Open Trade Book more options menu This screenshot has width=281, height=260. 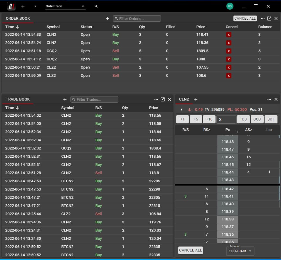click(156, 99)
